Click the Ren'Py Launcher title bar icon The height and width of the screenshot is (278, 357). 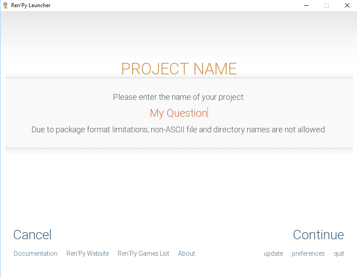5,5
